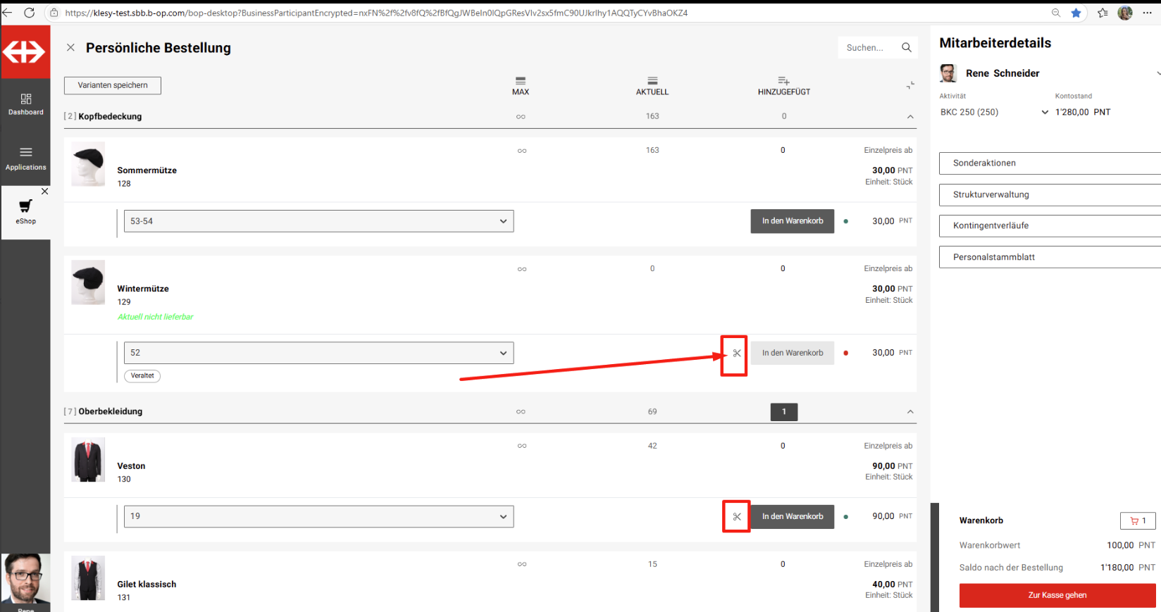Viewport: 1161px width, 612px height.
Task: Click the Veraltet tag under Wintermütze
Action: [x=142, y=376]
